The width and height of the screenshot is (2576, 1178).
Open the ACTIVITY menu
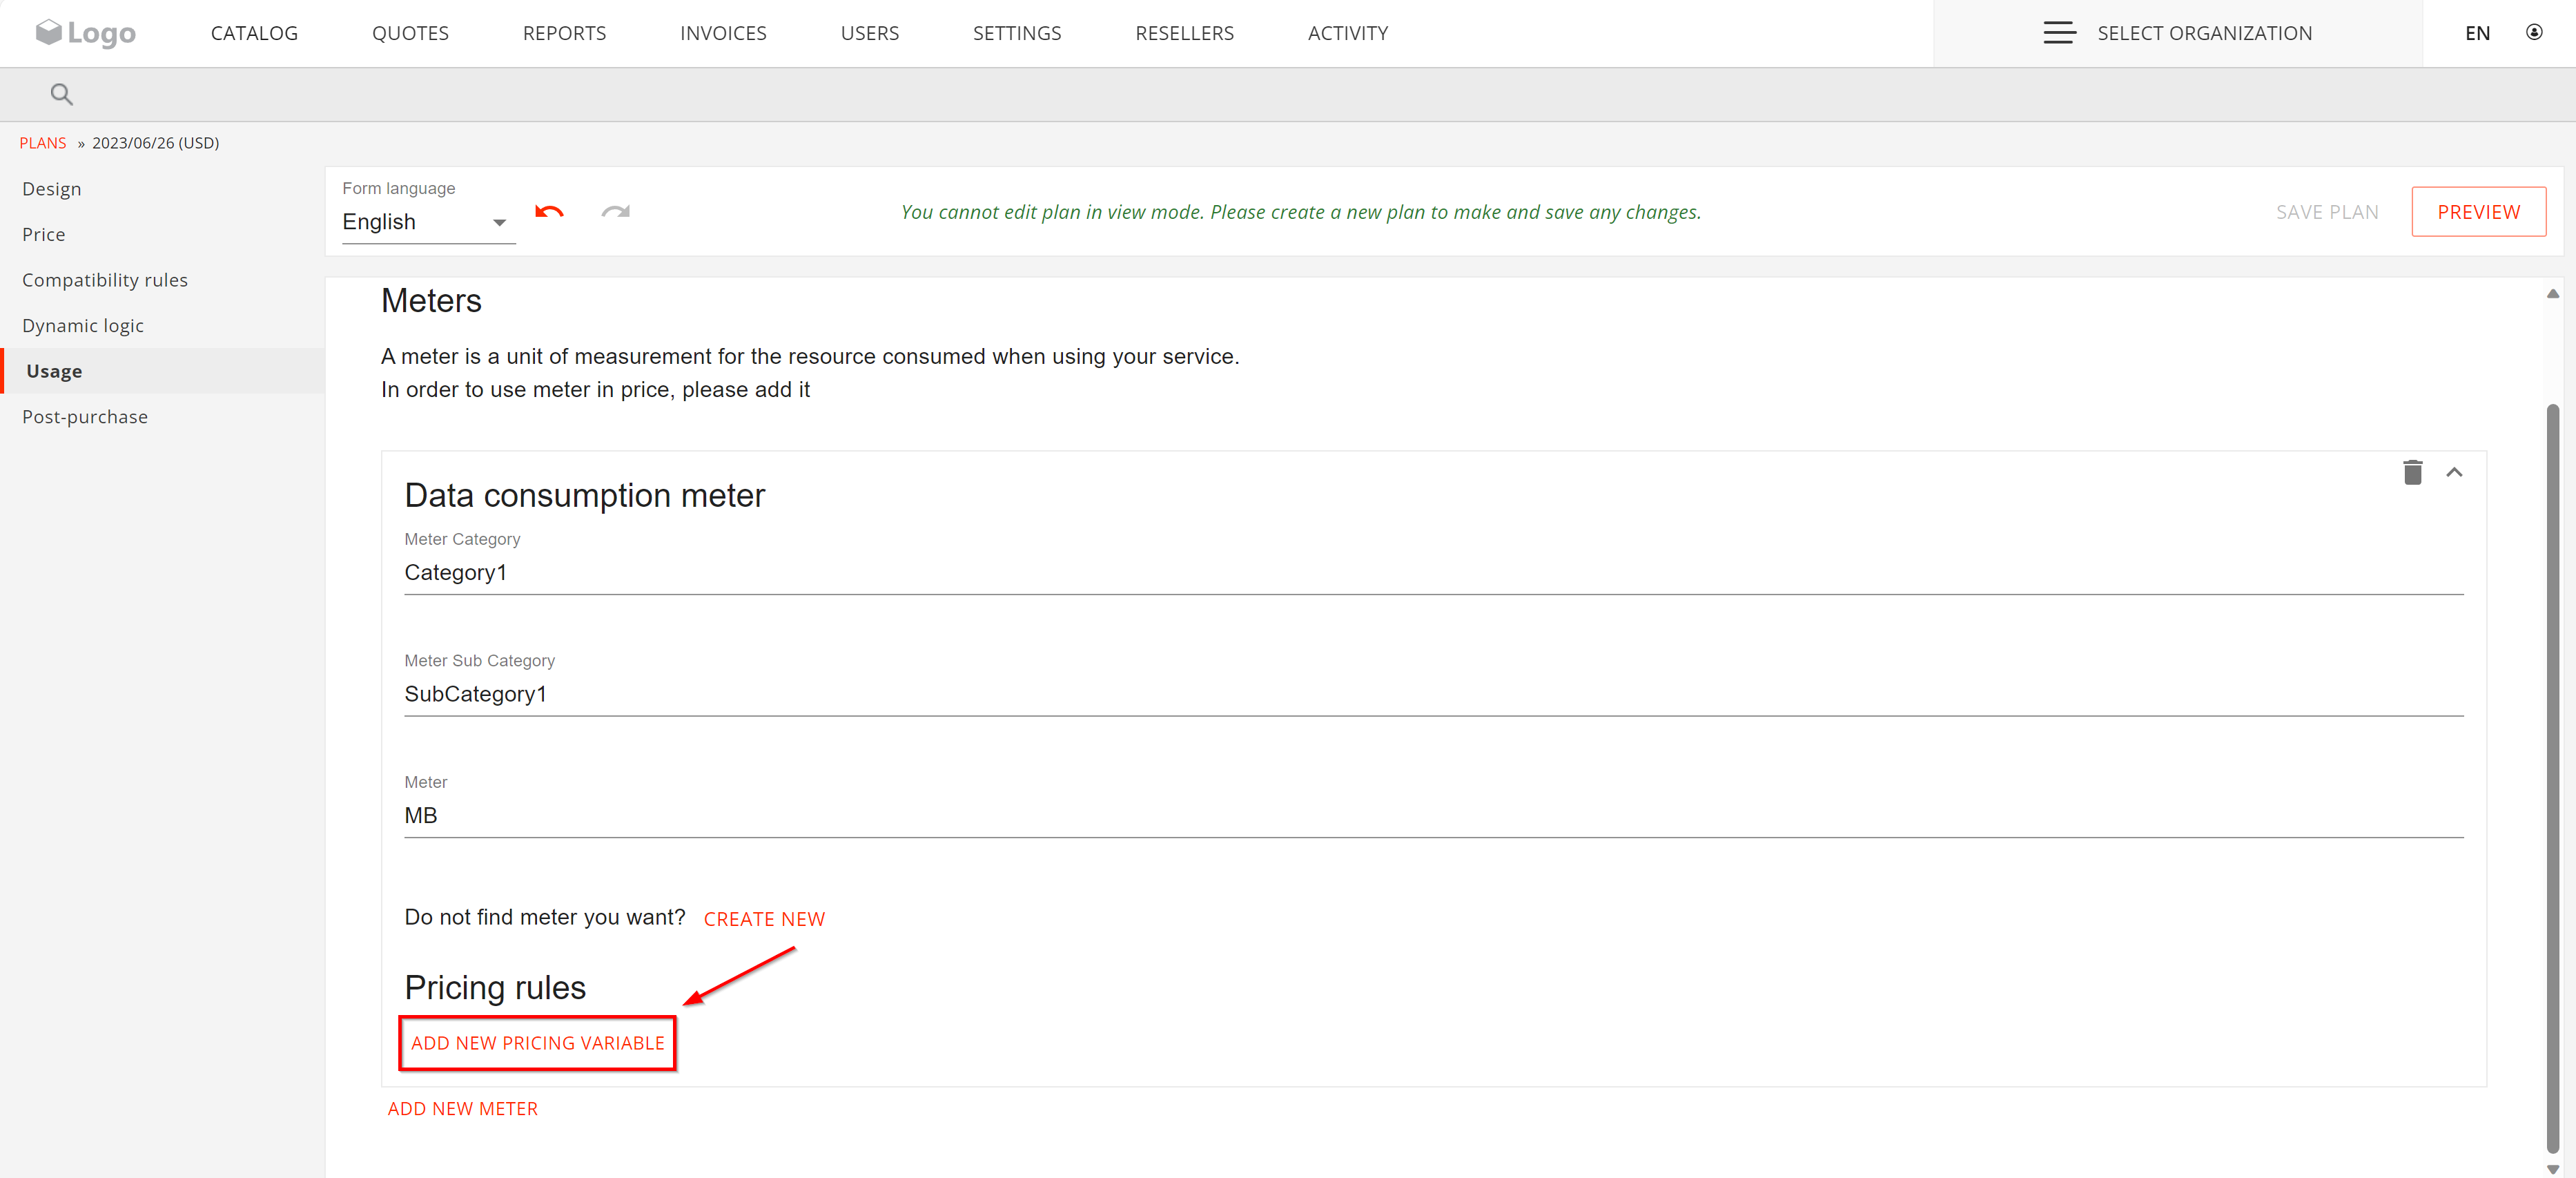point(1347,33)
